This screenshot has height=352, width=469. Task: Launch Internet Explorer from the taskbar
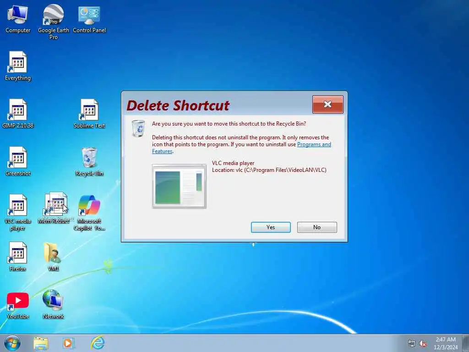click(98, 343)
